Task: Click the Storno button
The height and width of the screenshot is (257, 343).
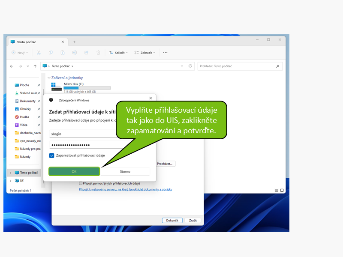Action: point(125,171)
